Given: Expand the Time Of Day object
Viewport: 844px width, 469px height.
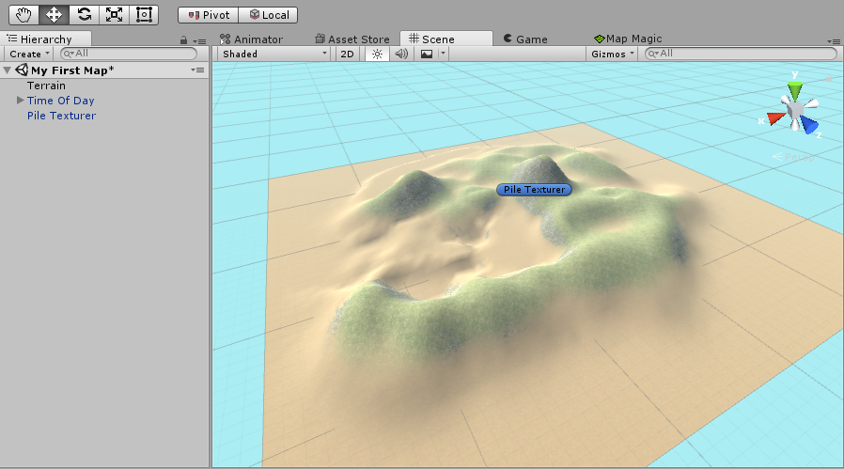Looking at the screenshot, I should (20, 101).
